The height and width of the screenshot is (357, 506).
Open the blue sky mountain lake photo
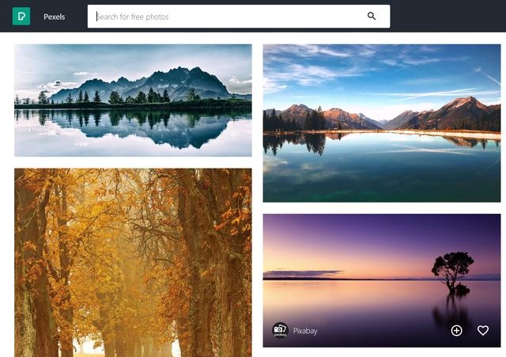382,123
